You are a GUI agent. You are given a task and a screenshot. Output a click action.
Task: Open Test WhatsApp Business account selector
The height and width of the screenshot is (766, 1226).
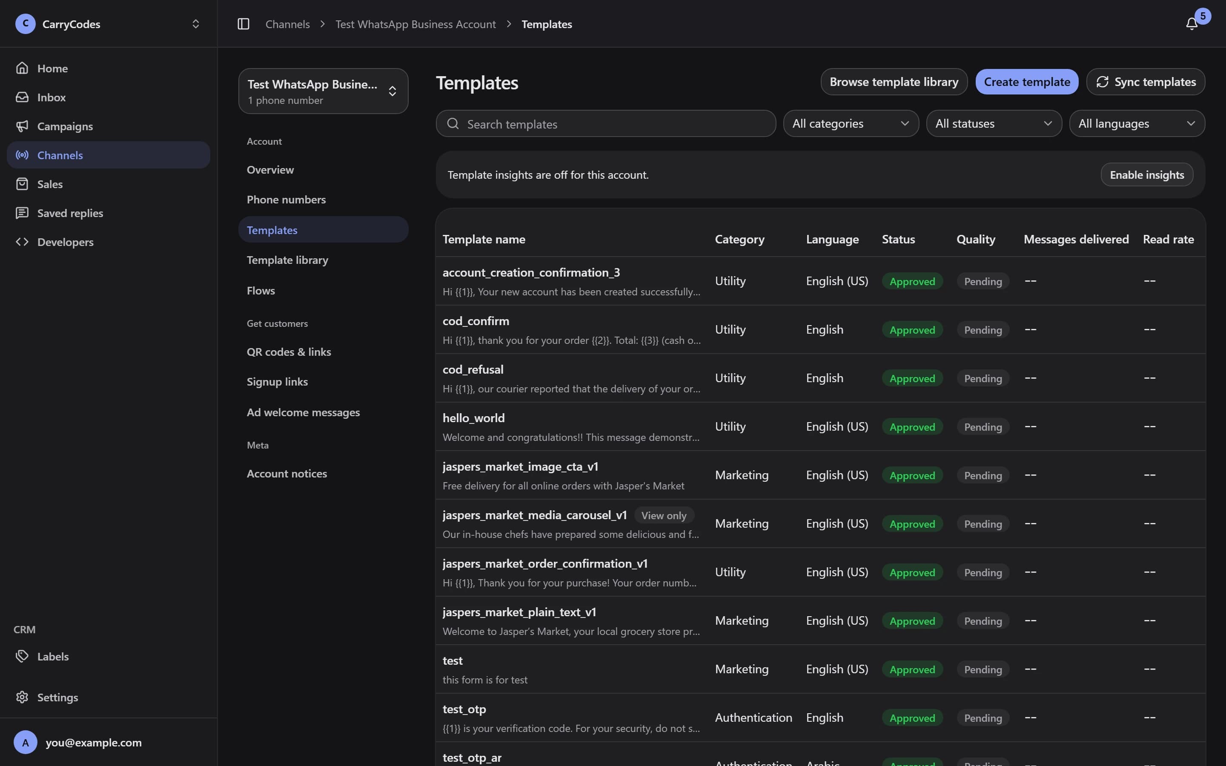(323, 91)
